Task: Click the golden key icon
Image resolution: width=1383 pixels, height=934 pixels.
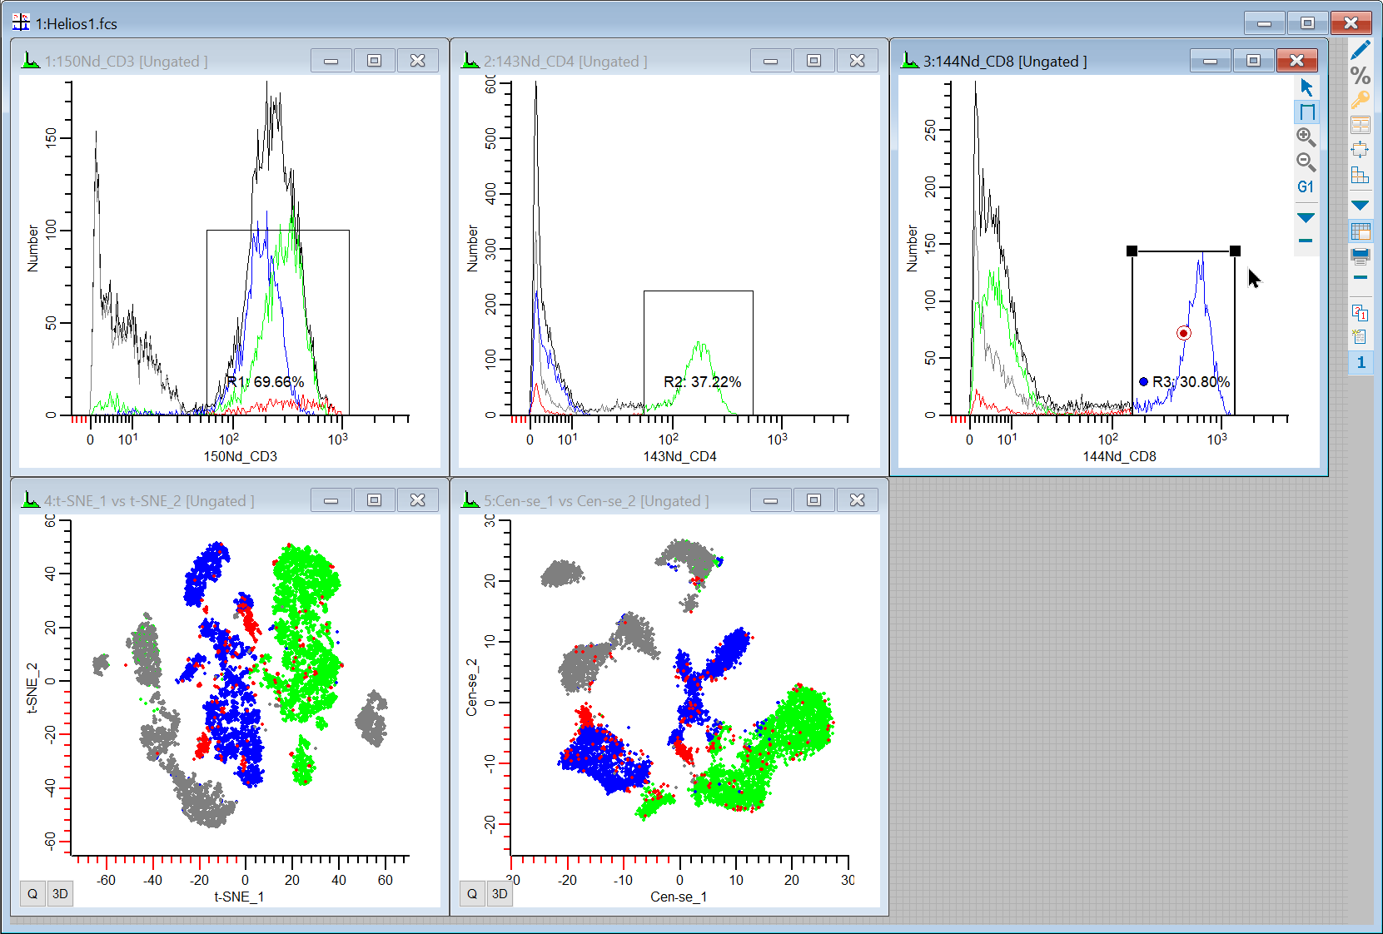Action: click(1361, 101)
